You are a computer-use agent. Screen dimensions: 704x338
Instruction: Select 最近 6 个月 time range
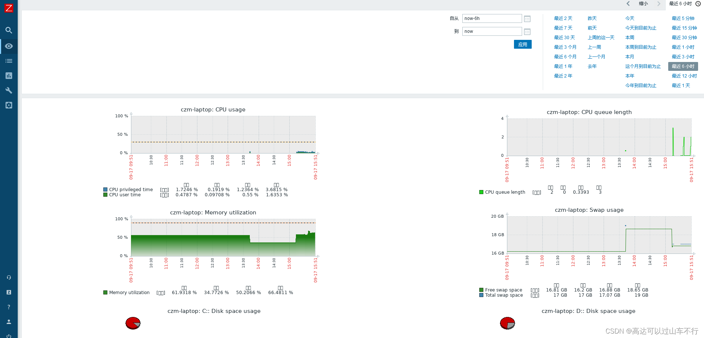(x=565, y=57)
